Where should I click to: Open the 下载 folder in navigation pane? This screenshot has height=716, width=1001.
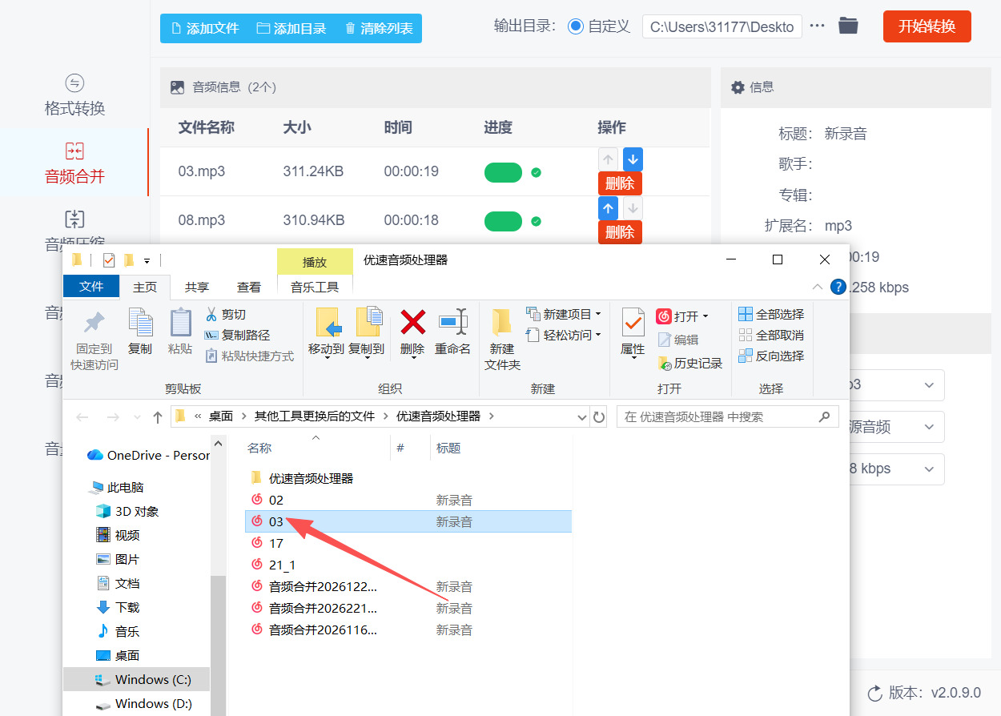(x=118, y=607)
